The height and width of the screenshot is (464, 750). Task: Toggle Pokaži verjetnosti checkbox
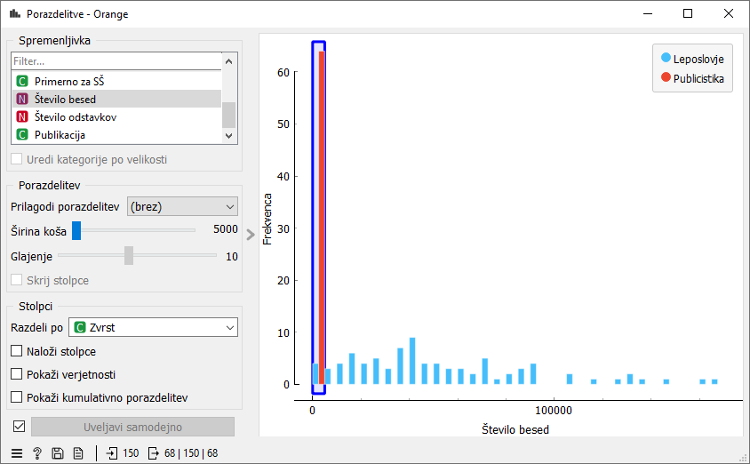[x=17, y=374]
